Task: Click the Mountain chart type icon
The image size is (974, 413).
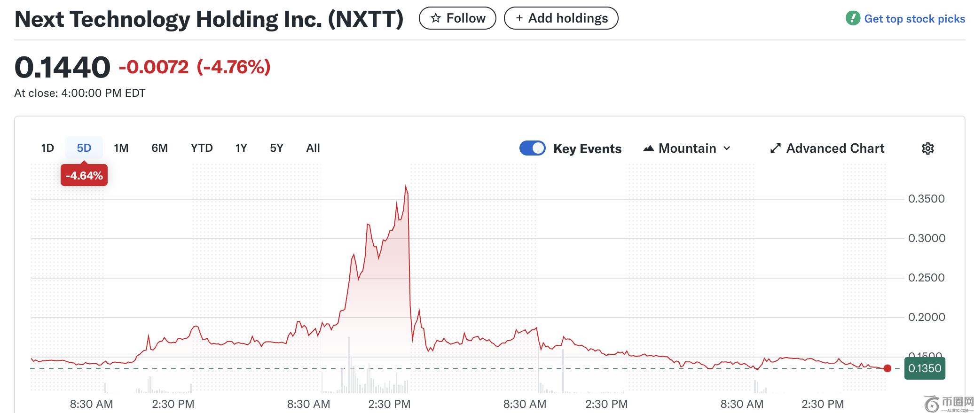Action: (649, 148)
